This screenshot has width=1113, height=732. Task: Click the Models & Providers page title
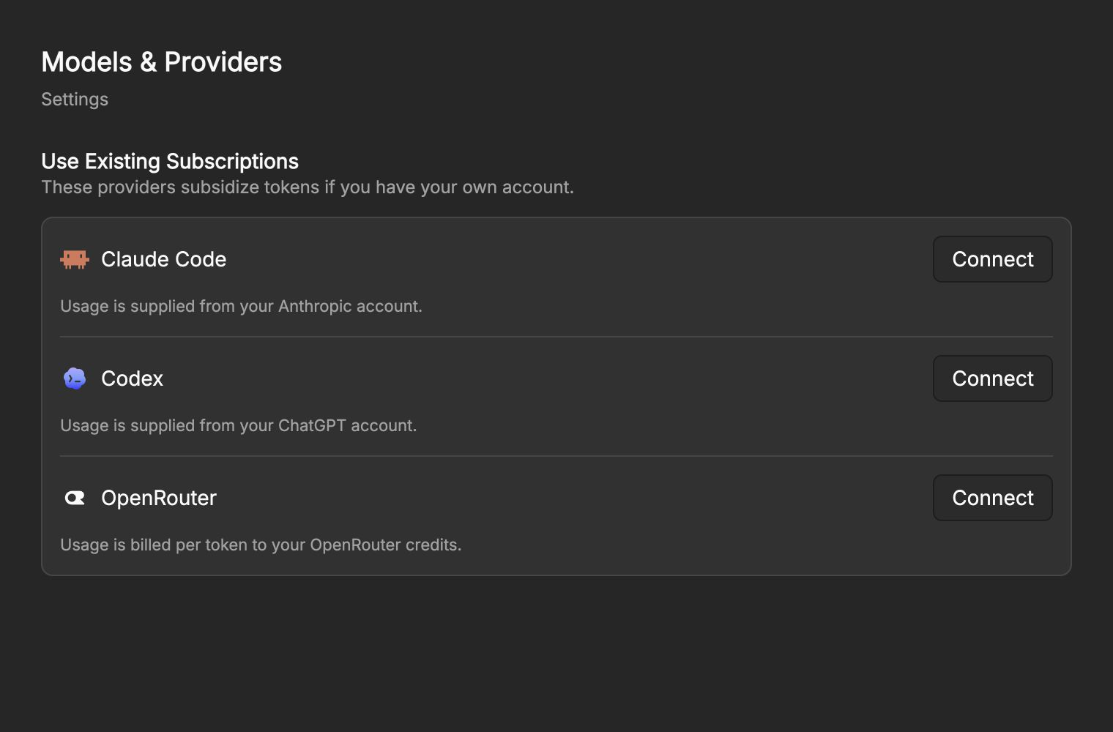point(161,62)
